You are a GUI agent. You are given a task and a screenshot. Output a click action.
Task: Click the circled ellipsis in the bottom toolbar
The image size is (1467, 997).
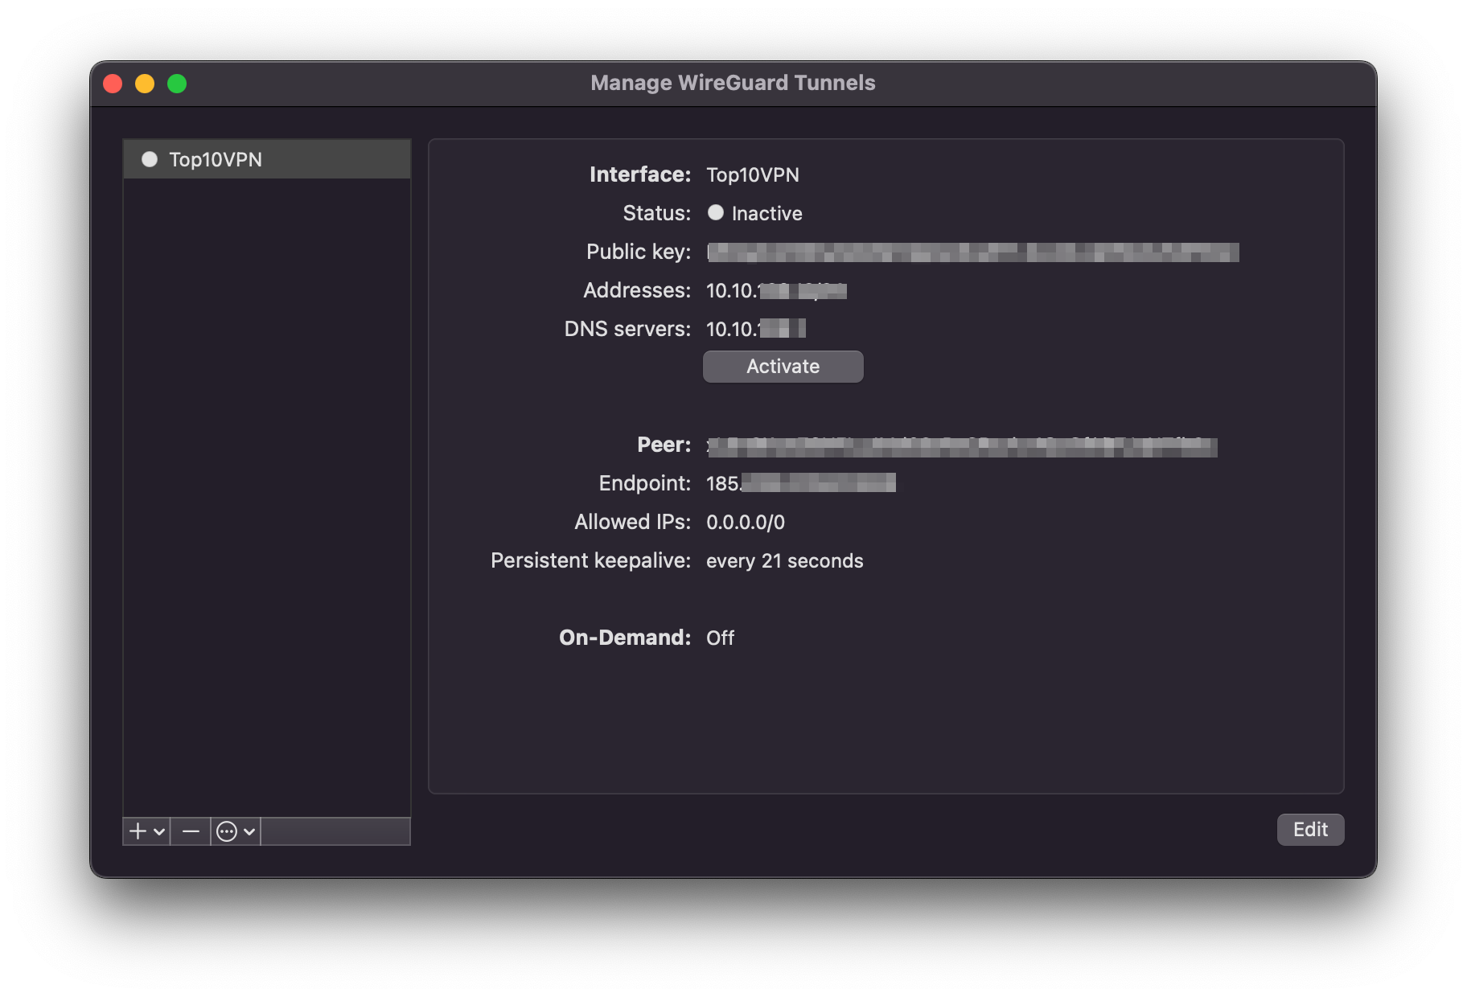click(226, 831)
